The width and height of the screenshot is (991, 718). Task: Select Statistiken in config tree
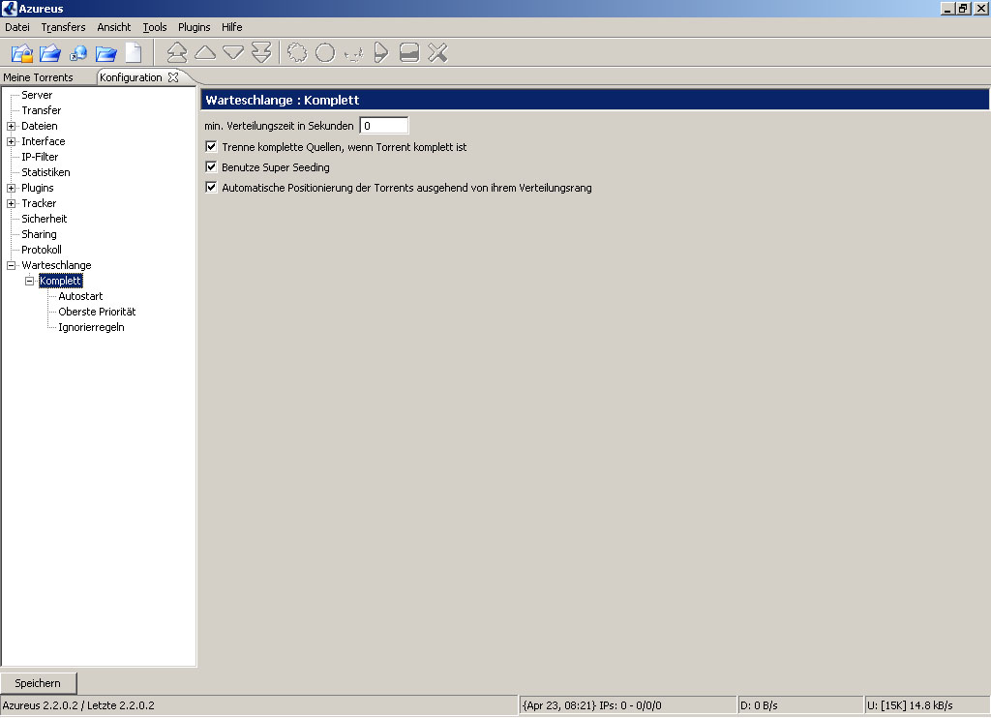pos(45,172)
